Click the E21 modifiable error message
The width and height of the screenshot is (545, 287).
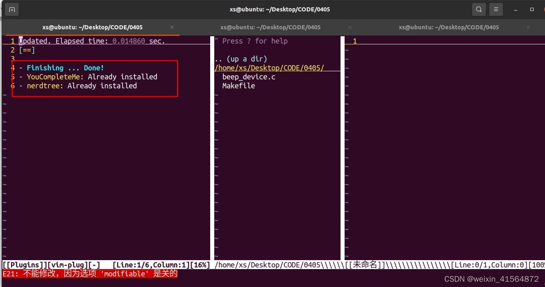[x=90, y=274]
